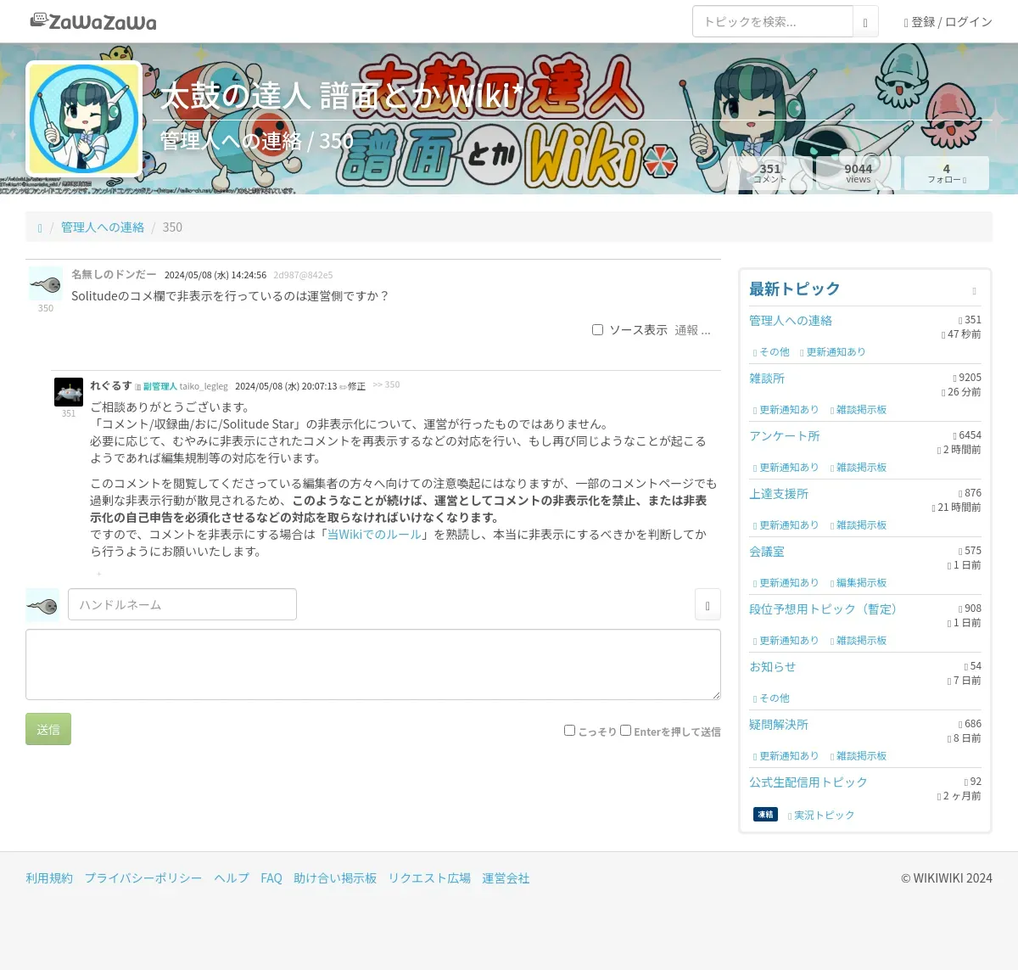Enable Enterを押して送信 checkbox
Image resolution: width=1018 pixels, height=970 pixels.
click(x=626, y=730)
